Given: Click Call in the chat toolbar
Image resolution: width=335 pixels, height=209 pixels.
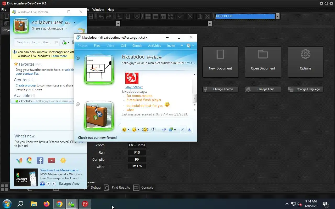Looking at the screenshot, I should (123, 46).
